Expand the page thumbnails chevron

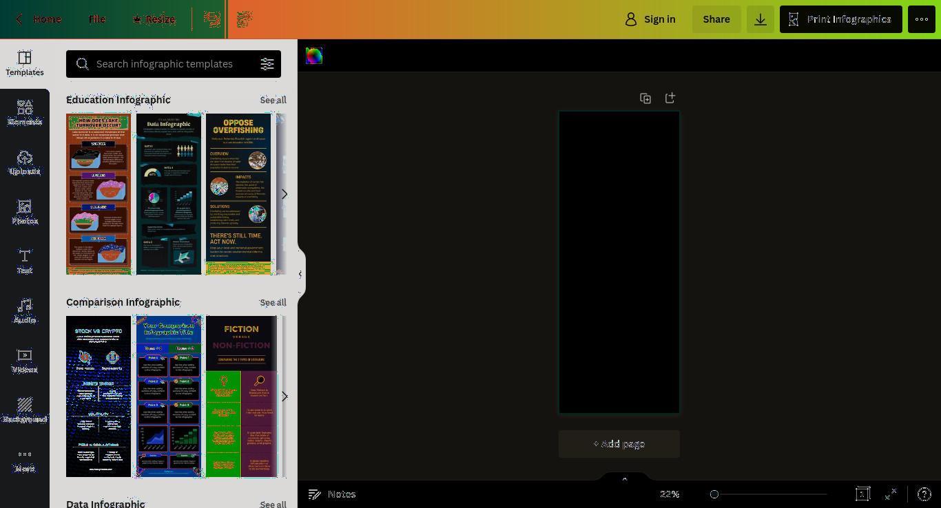click(x=625, y=478)
